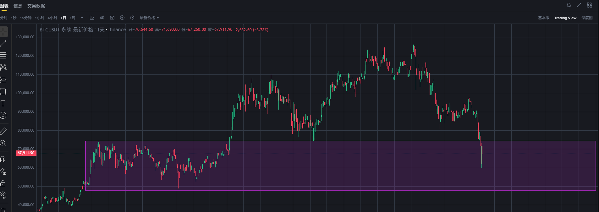The width and height of the screenshot is (599, 212).
Task: Click the purple rectangle zone on chart
Action: [x=314, y=176]
